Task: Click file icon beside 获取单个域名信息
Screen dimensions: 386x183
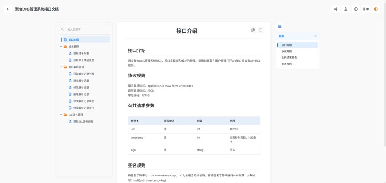Action: pos(70,60)
